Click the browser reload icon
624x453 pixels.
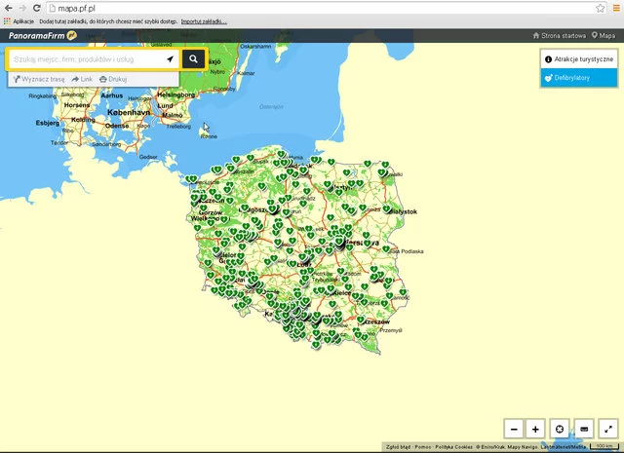(x=36, y=8)
